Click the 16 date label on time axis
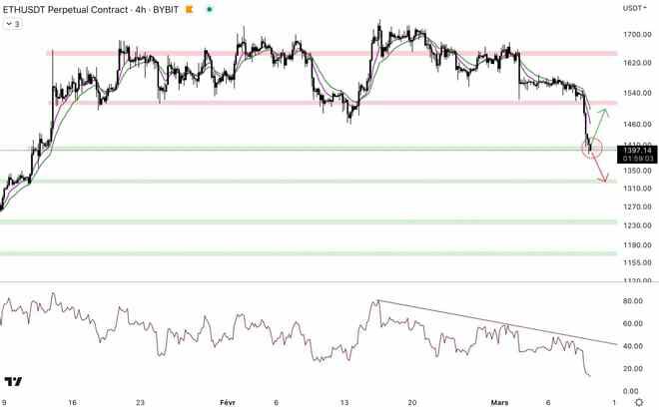The image size is (659, 410). [72, 402]
